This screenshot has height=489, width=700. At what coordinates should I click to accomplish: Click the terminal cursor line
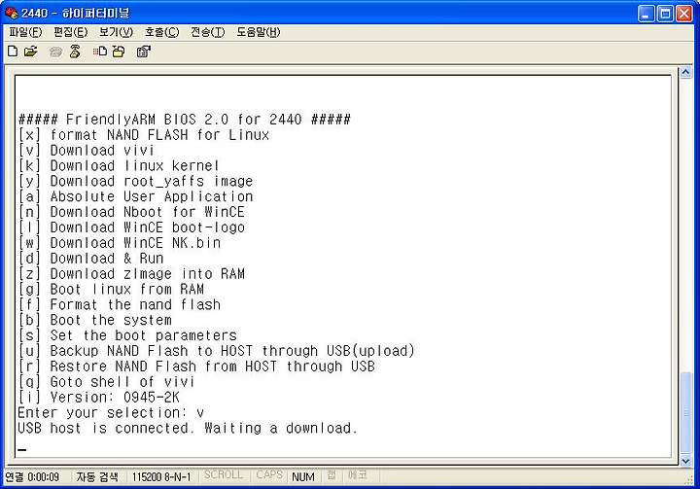[x=21, y=449]
